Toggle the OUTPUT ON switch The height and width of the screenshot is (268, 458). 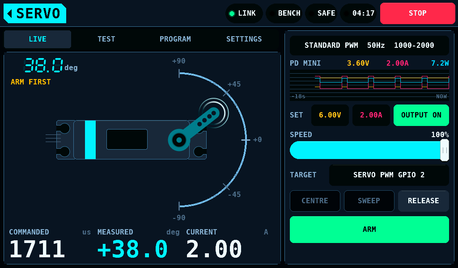(x=421, y=115)
